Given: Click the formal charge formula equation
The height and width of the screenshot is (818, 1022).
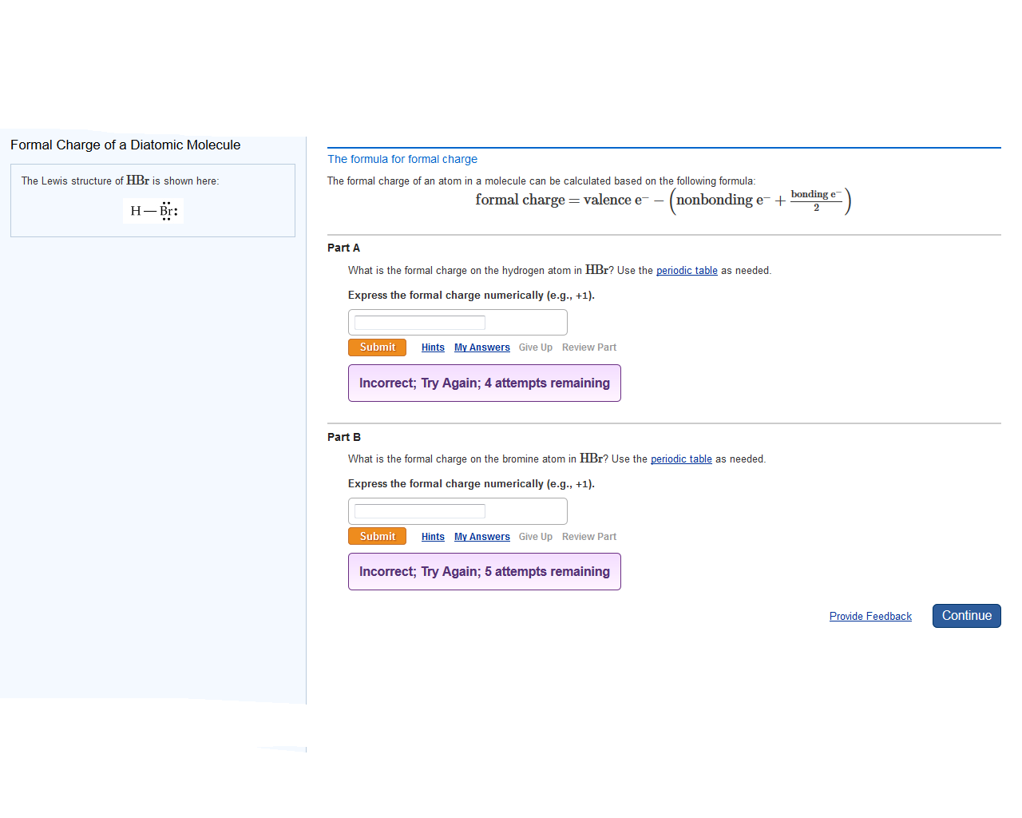Looking at the screenshot, I should click(x=664, y=201).
